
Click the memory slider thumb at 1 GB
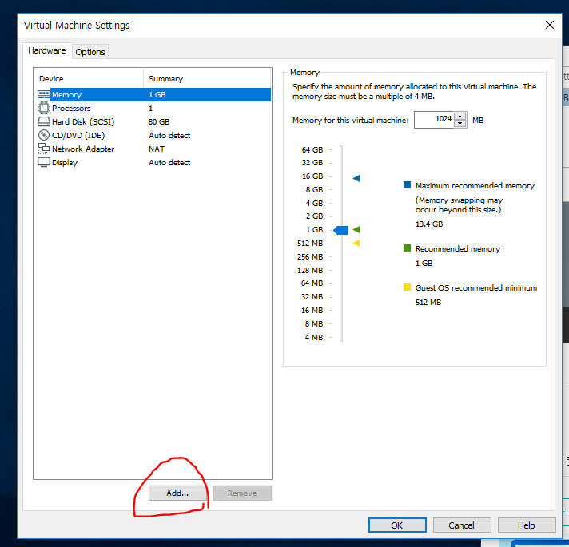tap(341, 230)
